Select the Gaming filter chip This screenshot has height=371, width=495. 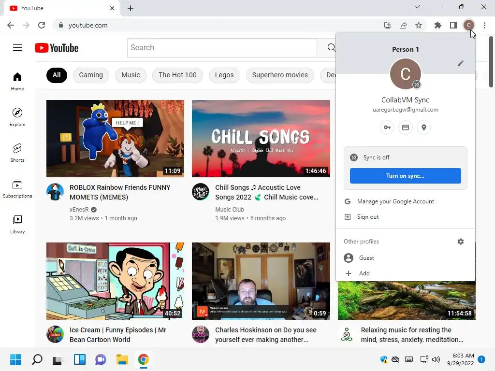point(91,75)
